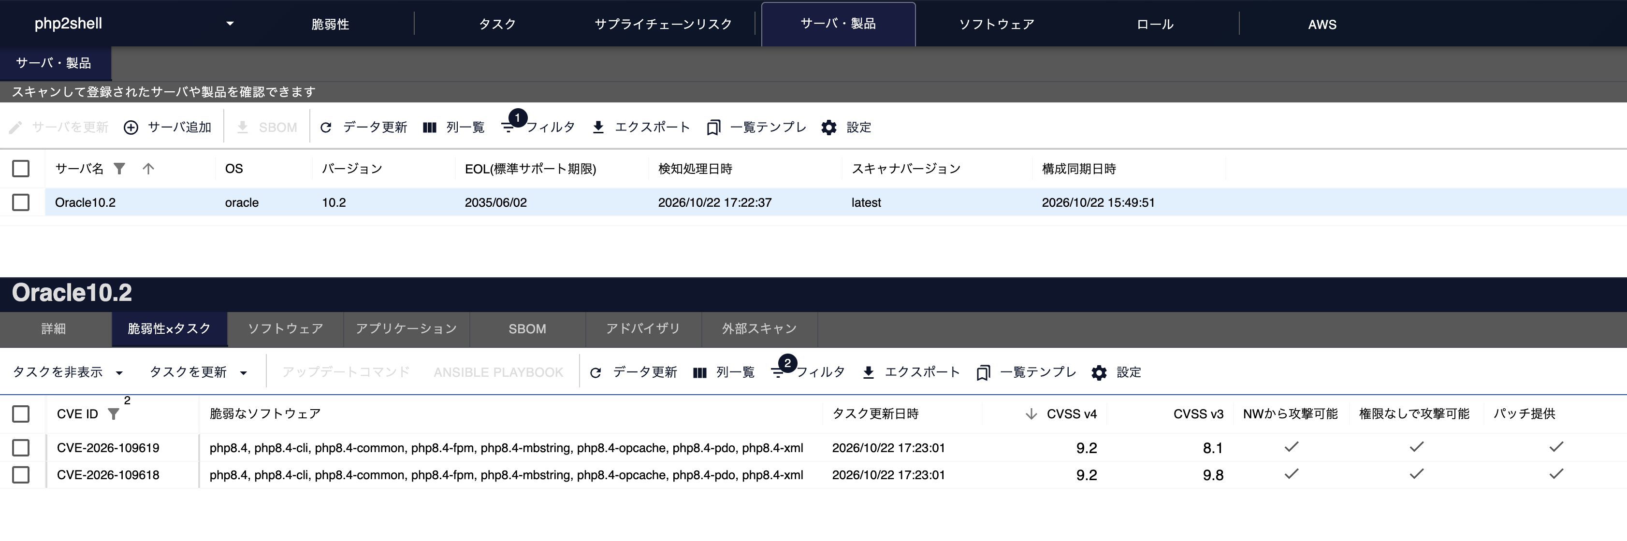Open the アドバイザリ tab
This screenshot has height=541, width=1627.
(643, 329)
